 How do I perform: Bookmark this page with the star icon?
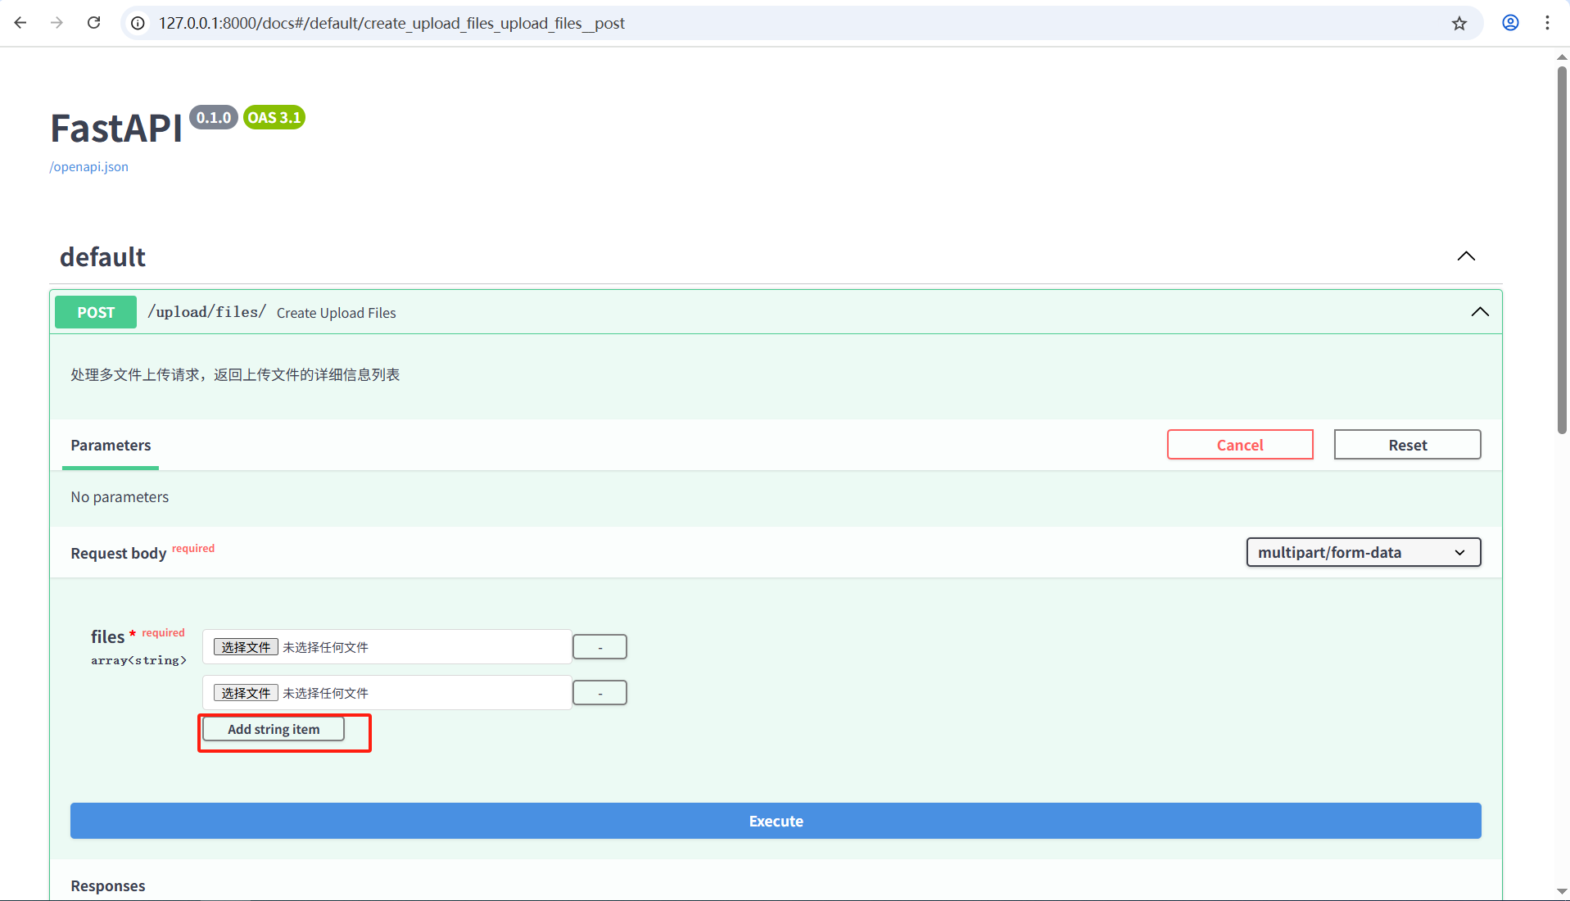[x=1459, y=23]
